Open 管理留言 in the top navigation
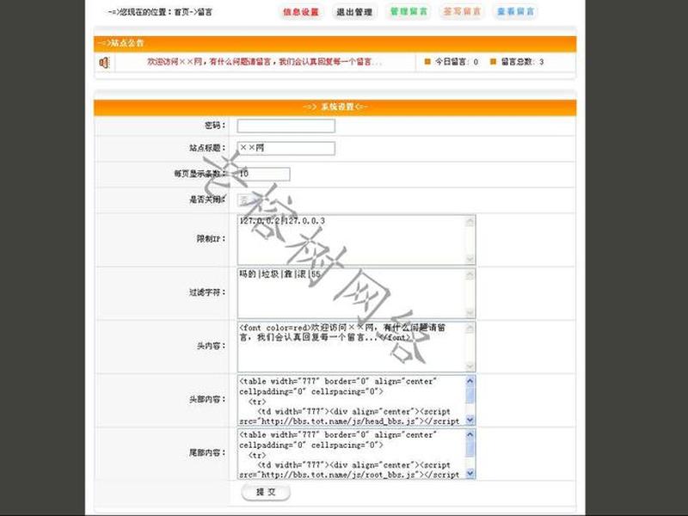 (x=408, y=12)
